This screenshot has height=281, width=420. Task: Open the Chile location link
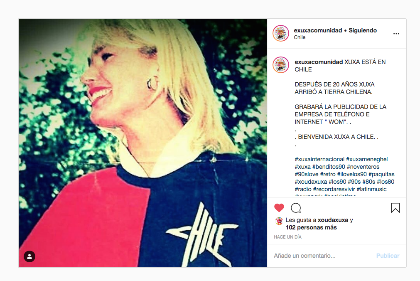(x=300, y=37)
